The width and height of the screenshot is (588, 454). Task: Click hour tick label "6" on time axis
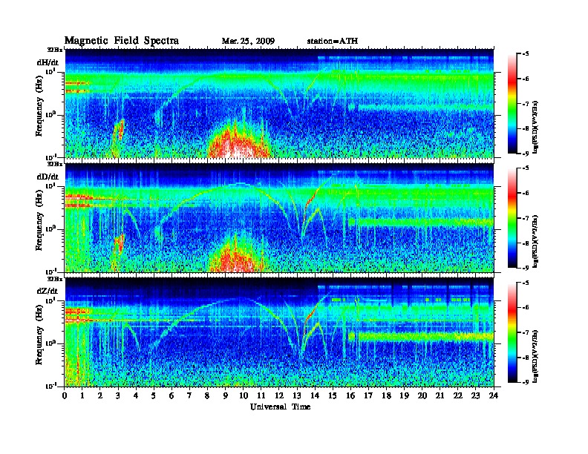pos(171,396)
